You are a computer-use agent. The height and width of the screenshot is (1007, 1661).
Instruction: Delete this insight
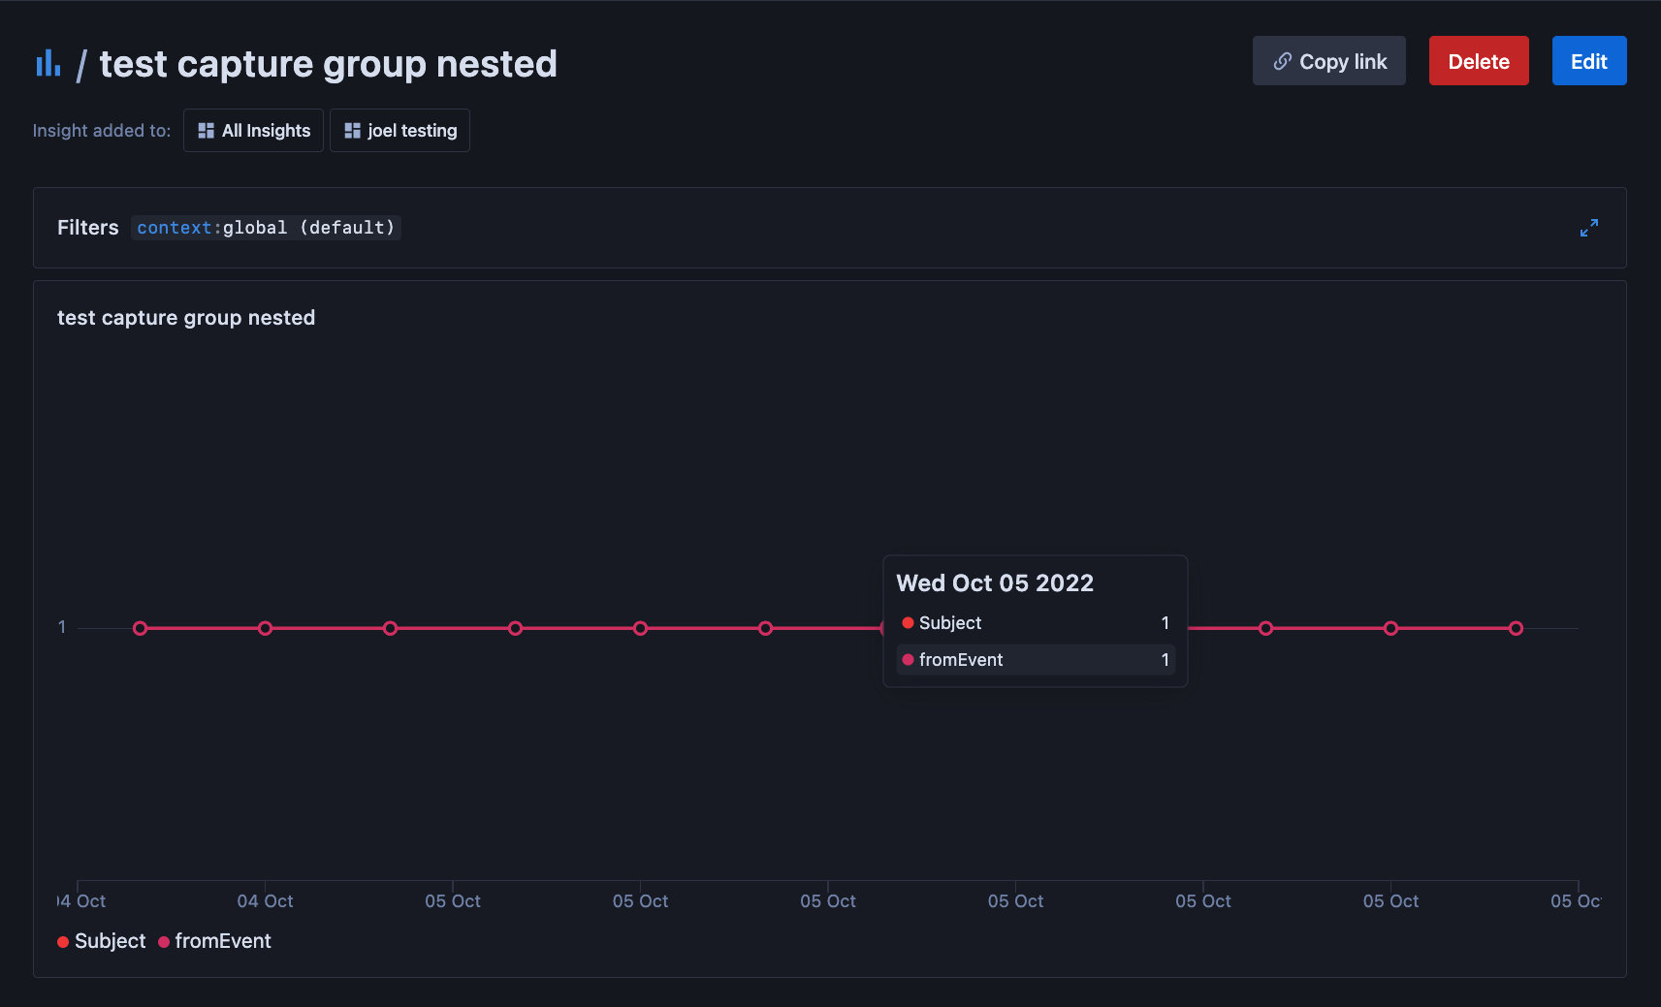[1478, 61]
